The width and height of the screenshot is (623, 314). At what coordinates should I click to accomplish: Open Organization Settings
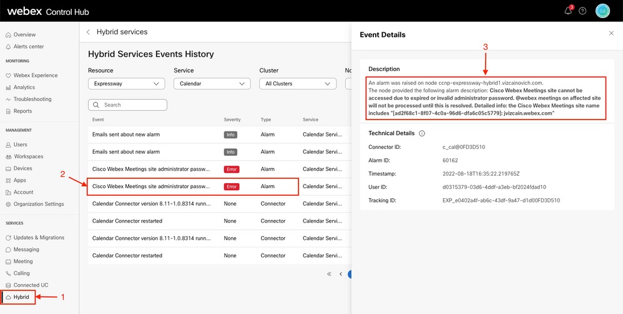click(39, 204)
